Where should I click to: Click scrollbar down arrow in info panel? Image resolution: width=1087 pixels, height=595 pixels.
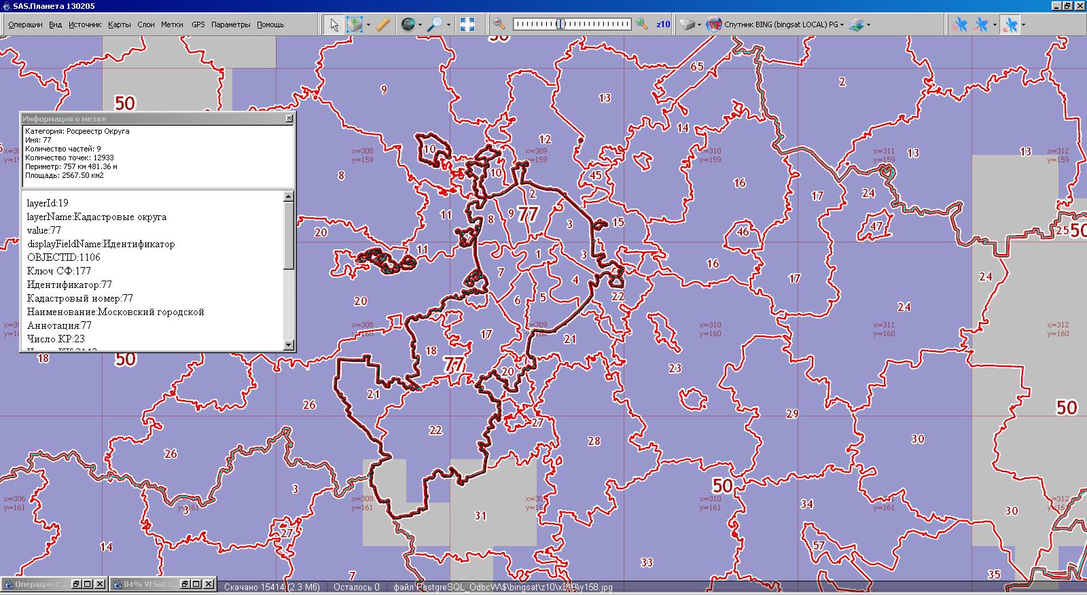click(289, 345)
